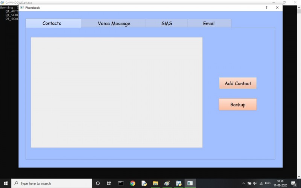Click the battery tray icon
Screen dimensions: 301x188
click(x=249, y=183)
